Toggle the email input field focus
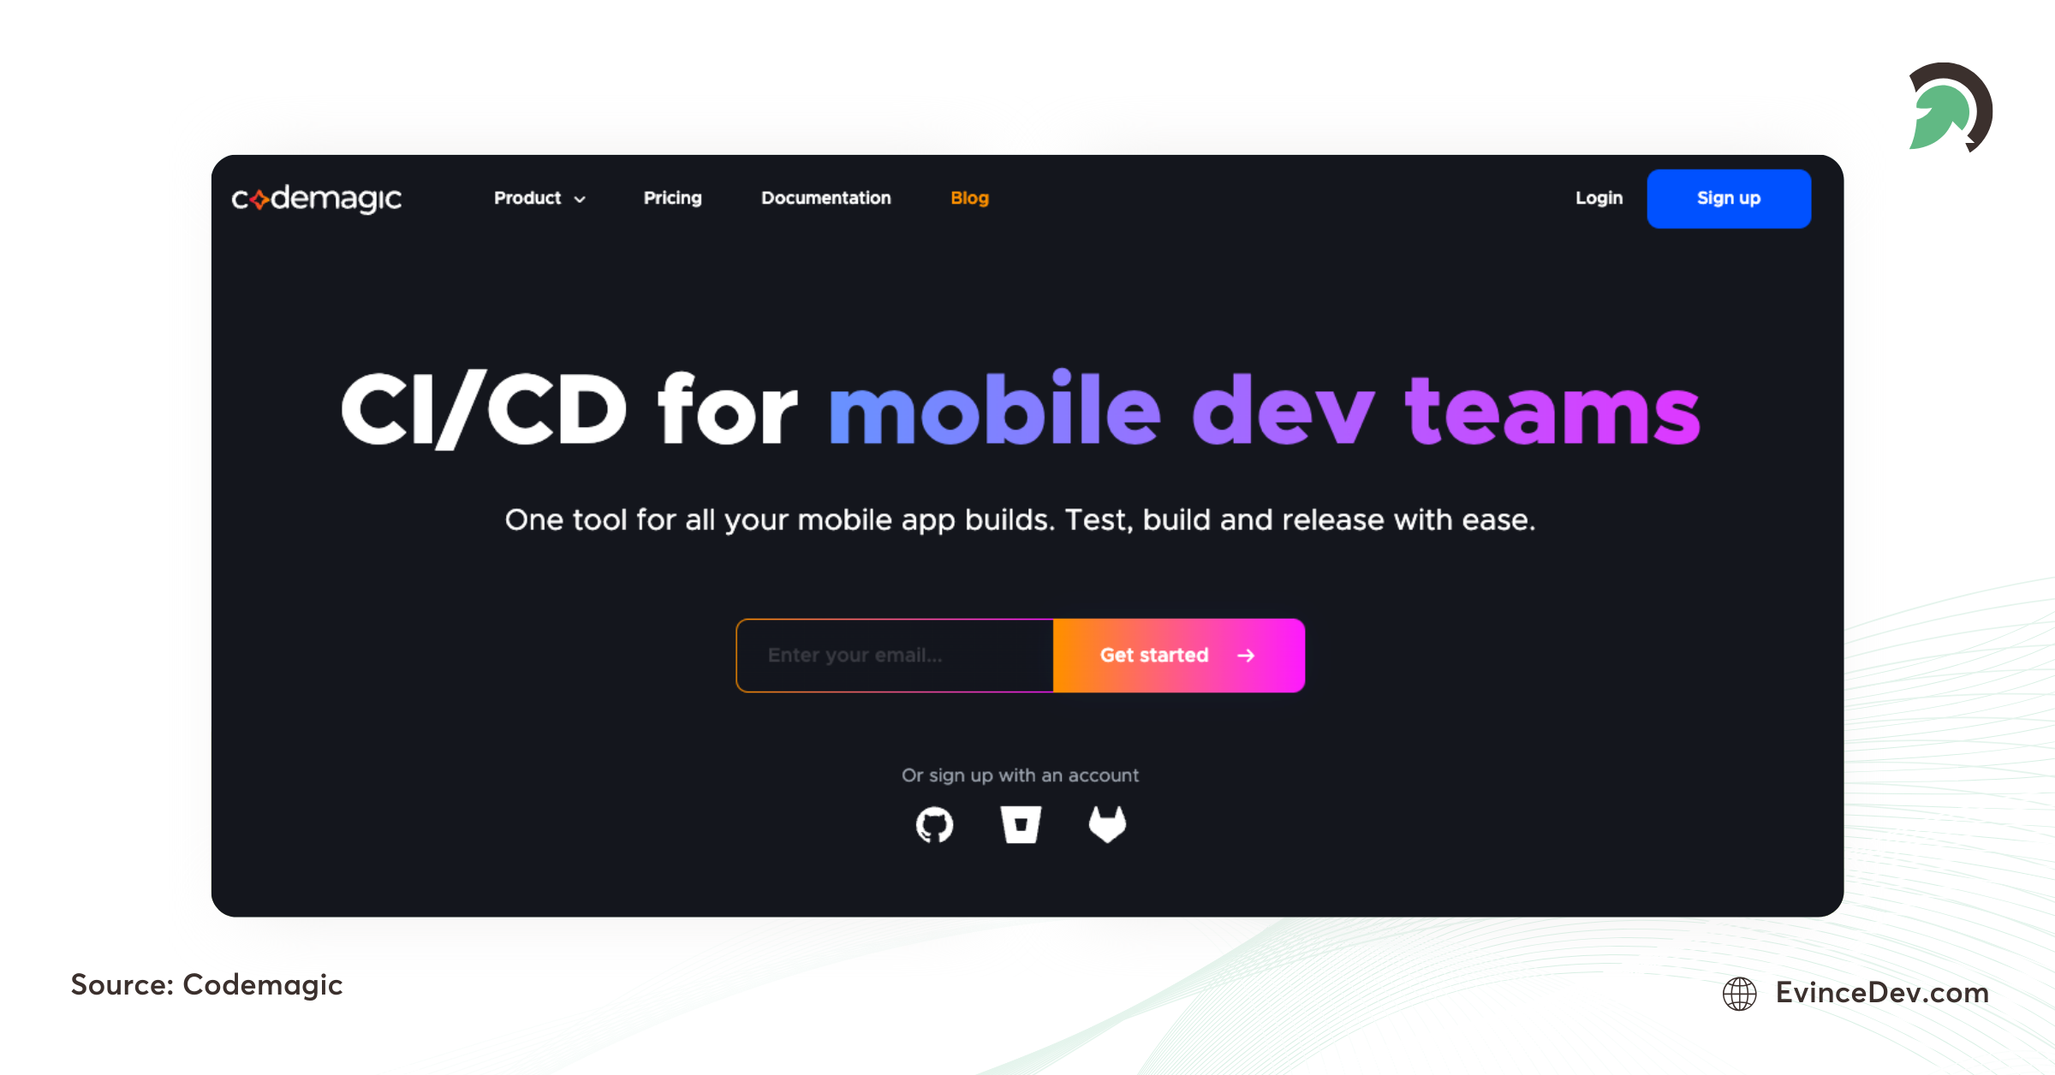The image size is (2055, 1075). pyautogui.click(x=897, y=655)
